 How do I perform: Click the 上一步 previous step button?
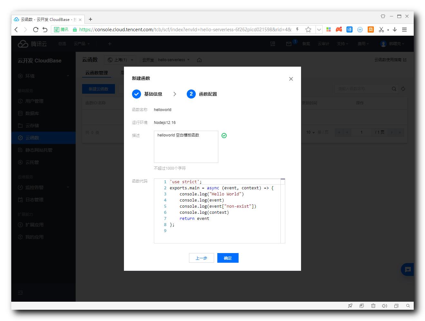[x=202, y=258]
